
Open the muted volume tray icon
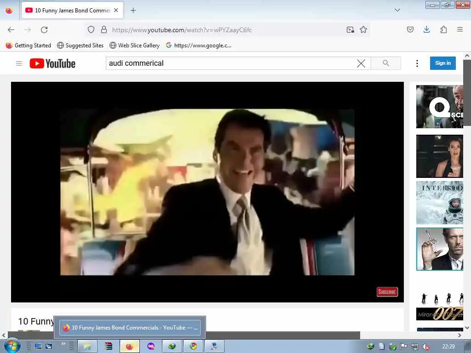tap(425, 347)
